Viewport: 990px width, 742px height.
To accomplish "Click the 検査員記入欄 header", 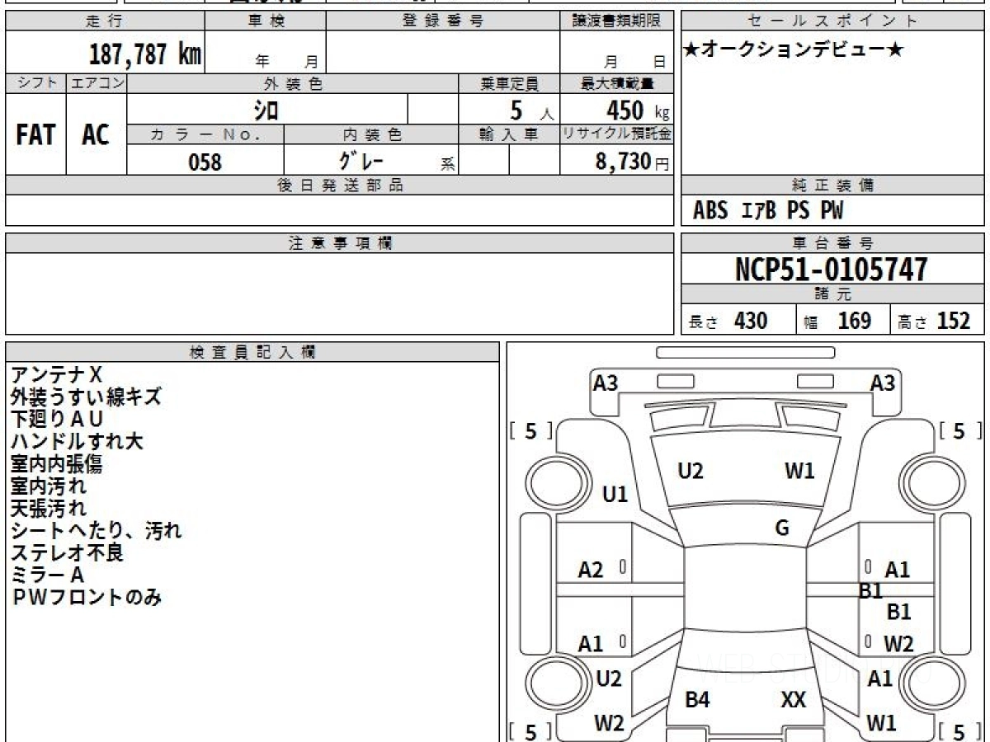I will (x=252, y=352).
